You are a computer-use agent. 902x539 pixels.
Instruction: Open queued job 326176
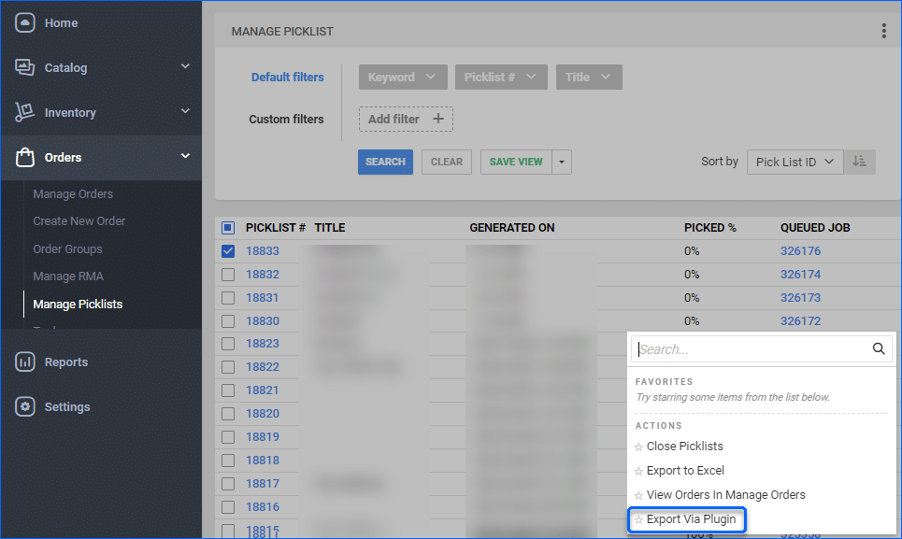[800, 250]
